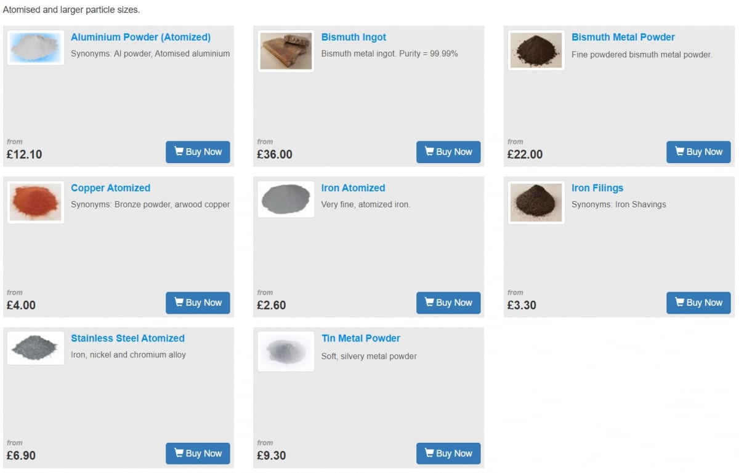Image resolution: width=739 pixels, height=473 pixels.
Task: Click the Bismuth Metal Powder thumbnail
Action: [536, 50]
